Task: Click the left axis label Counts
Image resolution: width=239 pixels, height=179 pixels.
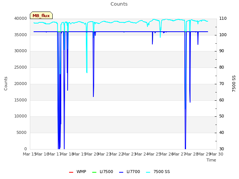Action: (6, 84)
